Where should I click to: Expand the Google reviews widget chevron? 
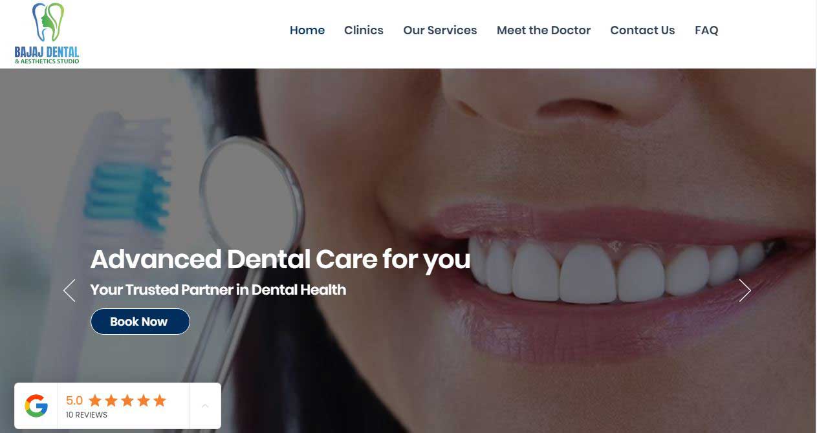[x=205, y=406]
